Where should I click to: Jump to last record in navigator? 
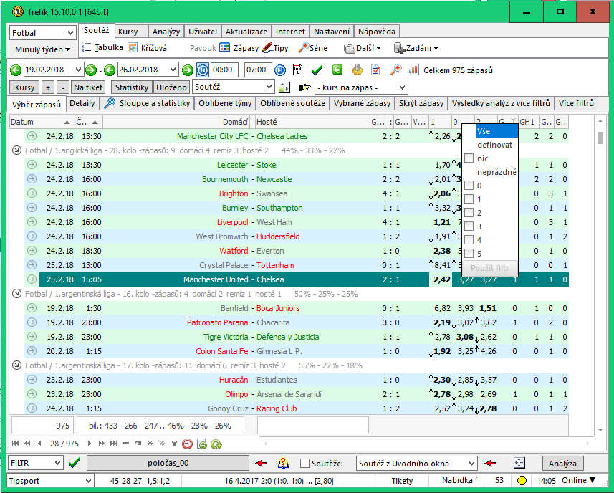(114, 444)
